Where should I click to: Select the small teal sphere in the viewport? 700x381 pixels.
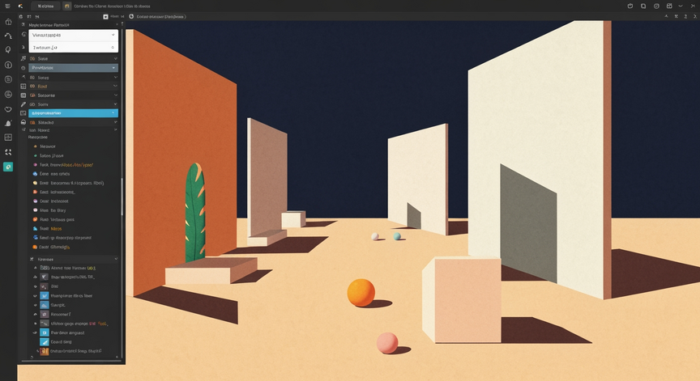(x=397, y=236)
